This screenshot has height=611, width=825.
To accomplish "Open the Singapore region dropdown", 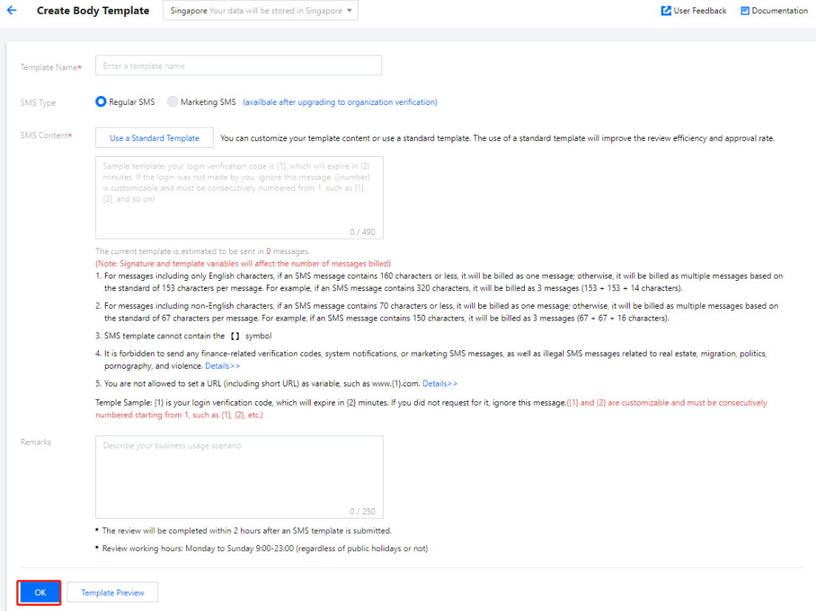I will [260, 10].
